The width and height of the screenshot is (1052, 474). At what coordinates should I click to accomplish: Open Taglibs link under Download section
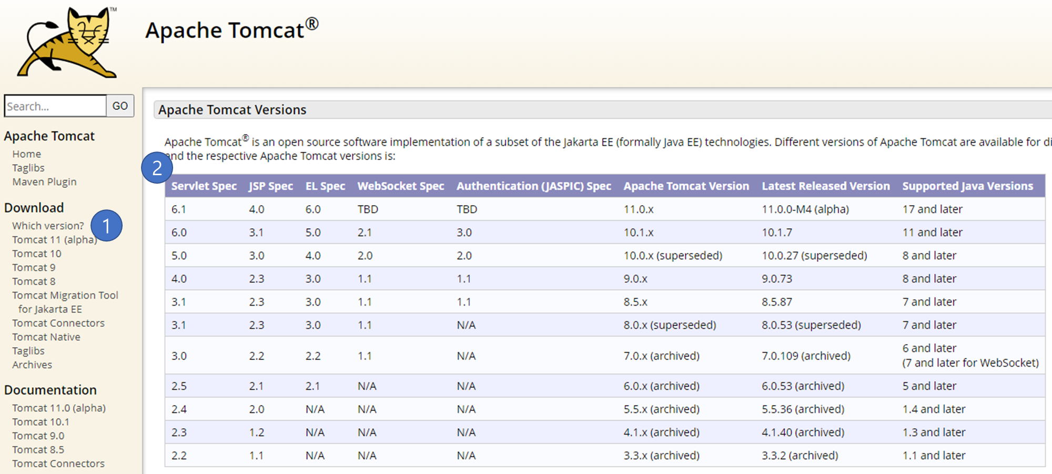[x=28, y=350]
